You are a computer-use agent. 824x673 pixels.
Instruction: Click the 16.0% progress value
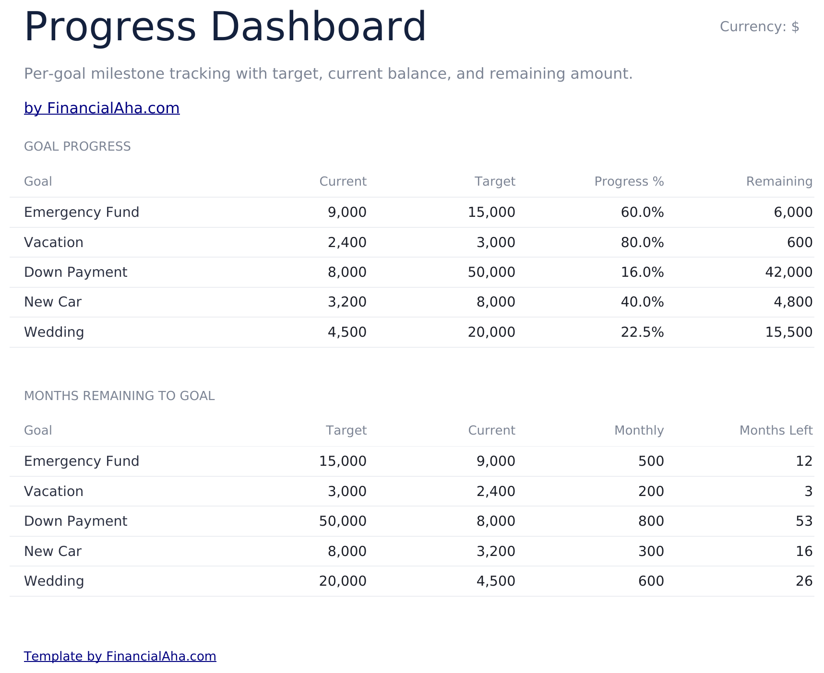642,272
